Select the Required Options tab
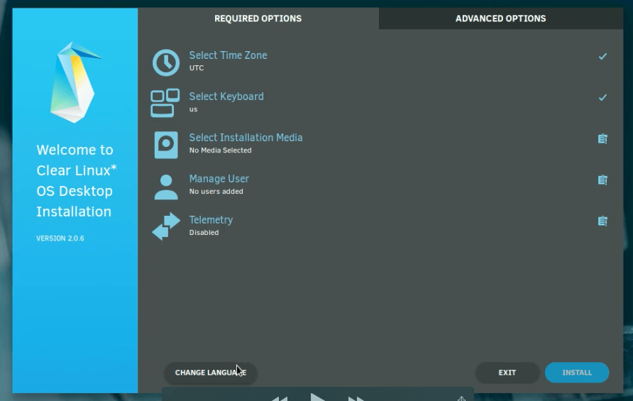This screenshot has width=633, height=401. [x=258, y=18]
